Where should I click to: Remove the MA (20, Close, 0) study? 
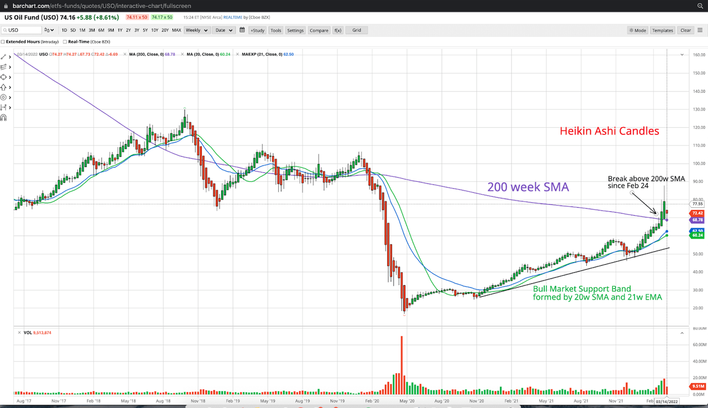pos(183,54)
